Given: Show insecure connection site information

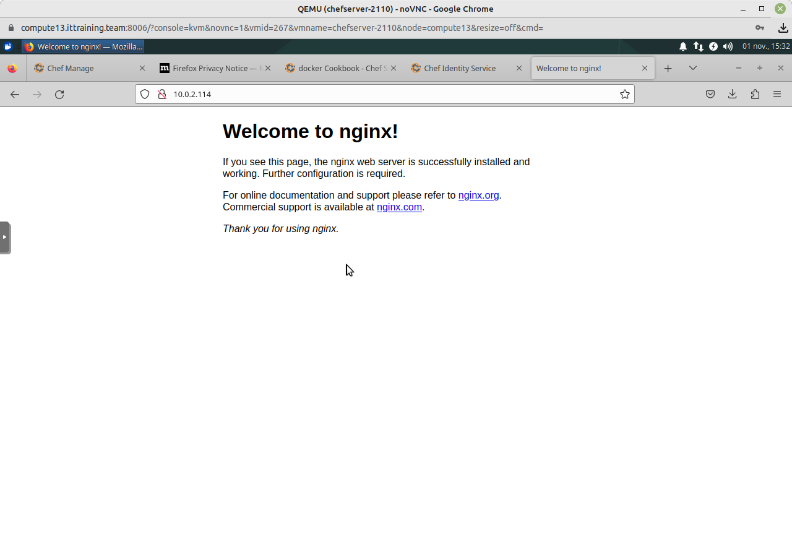Looking at the screenshot, I should [x=162, y=94].
